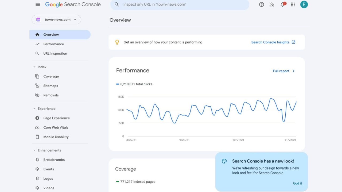Open the Help question mark icon
This screenshot has width=342, height=192.
tap(262, 5)
